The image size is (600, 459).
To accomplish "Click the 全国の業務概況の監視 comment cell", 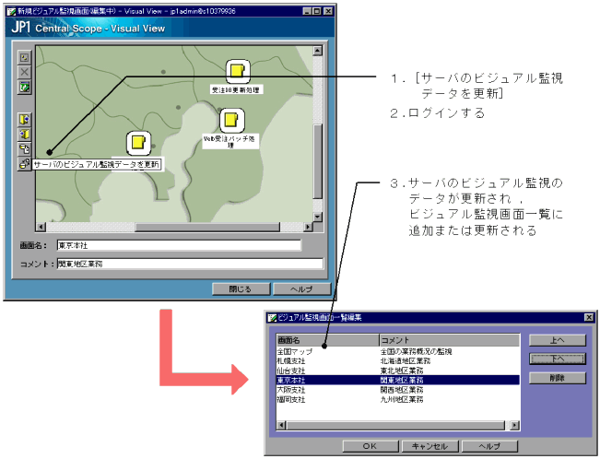I will click(x=417, y=351).
